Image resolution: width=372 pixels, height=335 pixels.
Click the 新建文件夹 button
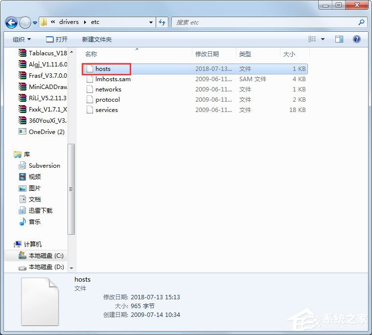coord(97,39)
